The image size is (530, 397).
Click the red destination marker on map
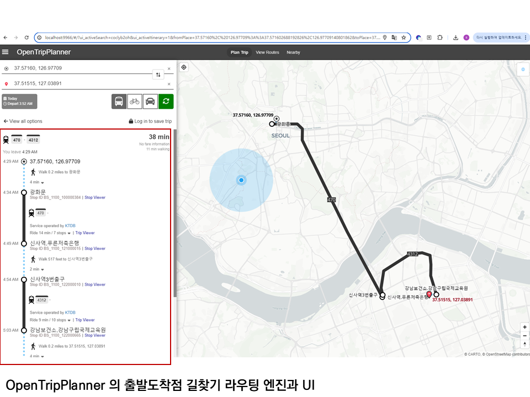coord(429,294)
